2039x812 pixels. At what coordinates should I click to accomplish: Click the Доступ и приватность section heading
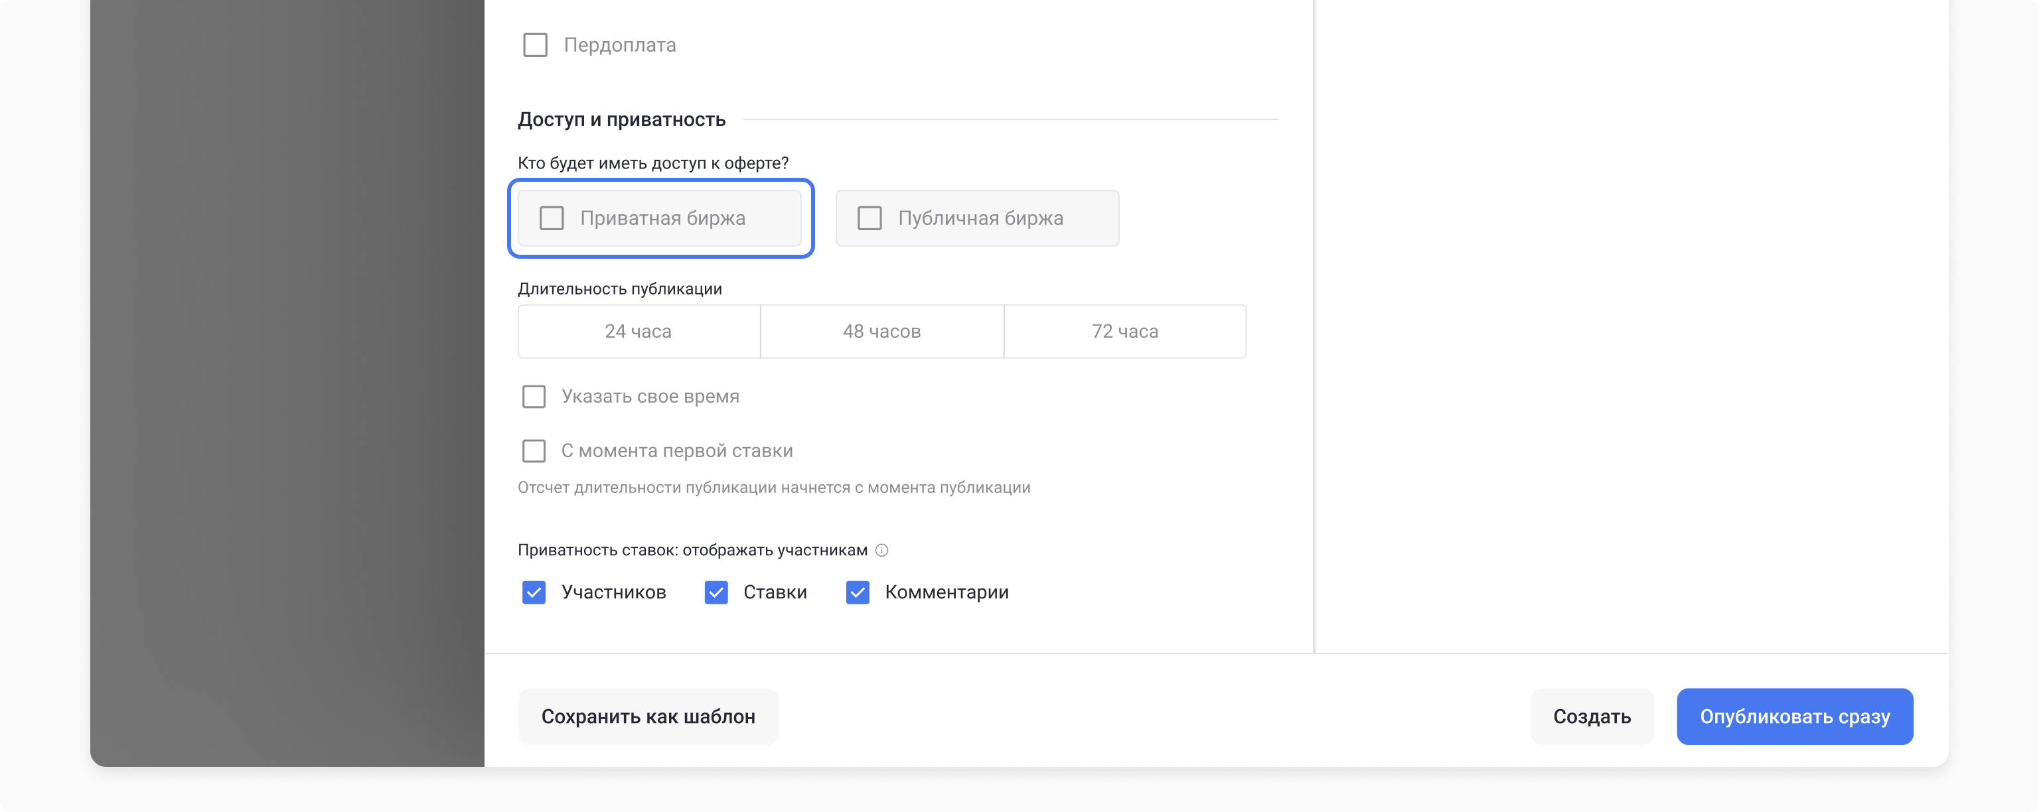pos(621,119)
